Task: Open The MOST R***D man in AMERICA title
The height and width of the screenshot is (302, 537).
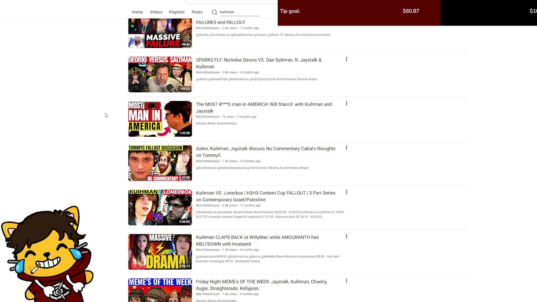Action: tap(264, 108)
